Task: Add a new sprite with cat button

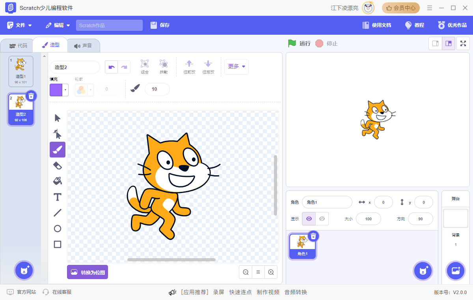Action: tap(423, 271)
